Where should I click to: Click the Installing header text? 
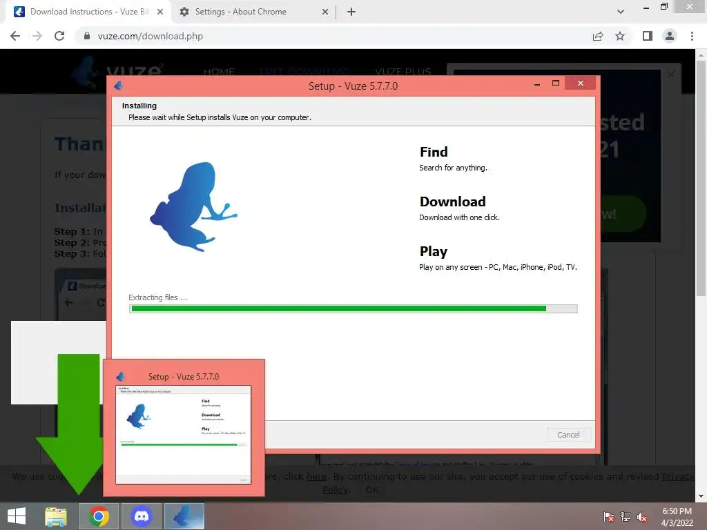click(139, 106)
